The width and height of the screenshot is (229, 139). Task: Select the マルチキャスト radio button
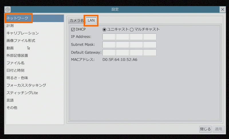[x=132, y=29]
